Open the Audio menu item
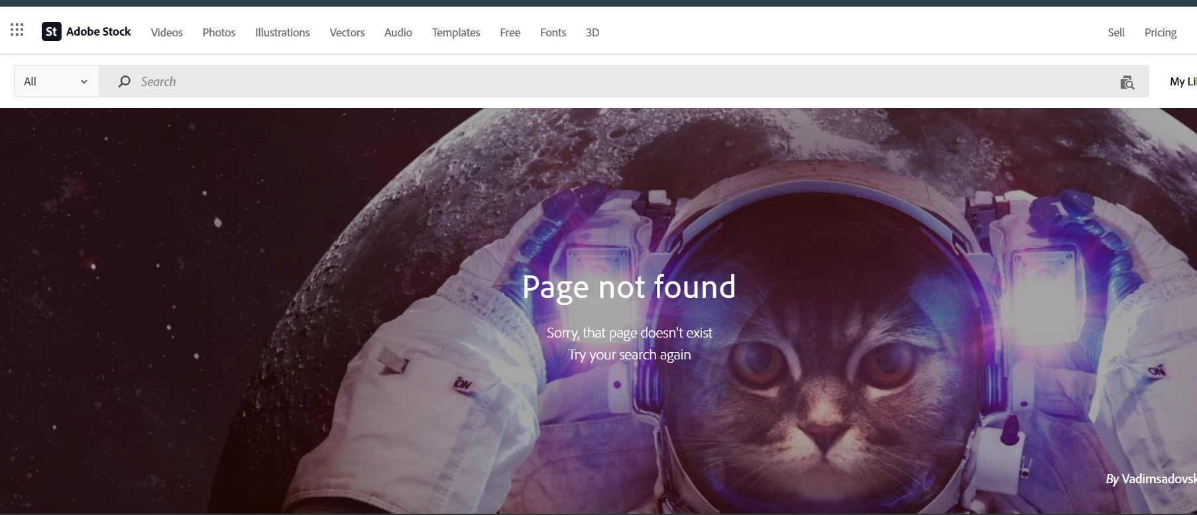The height and width of the screenshot is (515, 1197). tap(398, 32)
